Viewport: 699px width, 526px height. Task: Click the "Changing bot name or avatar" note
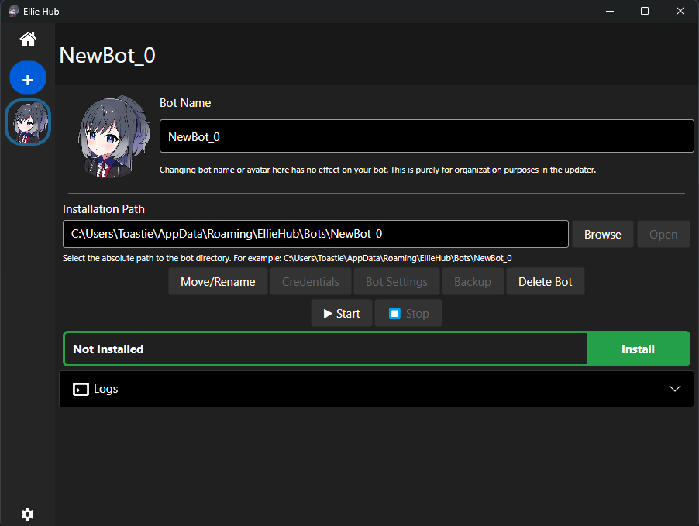377,170
